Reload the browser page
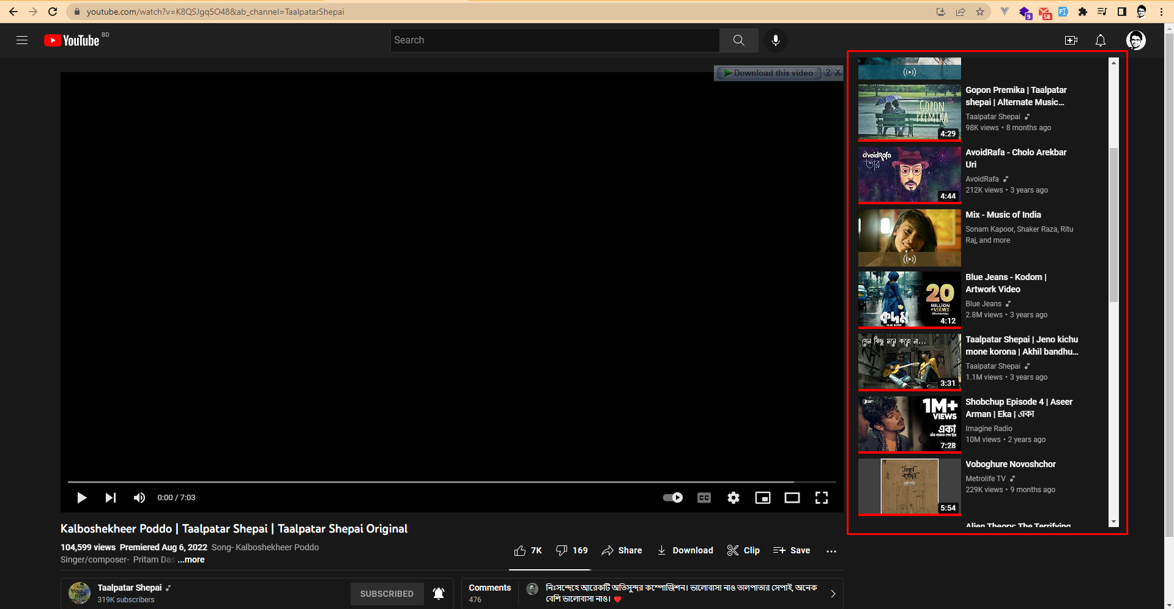This screenshot has width=1174, height=609. (x=53, y=12)
